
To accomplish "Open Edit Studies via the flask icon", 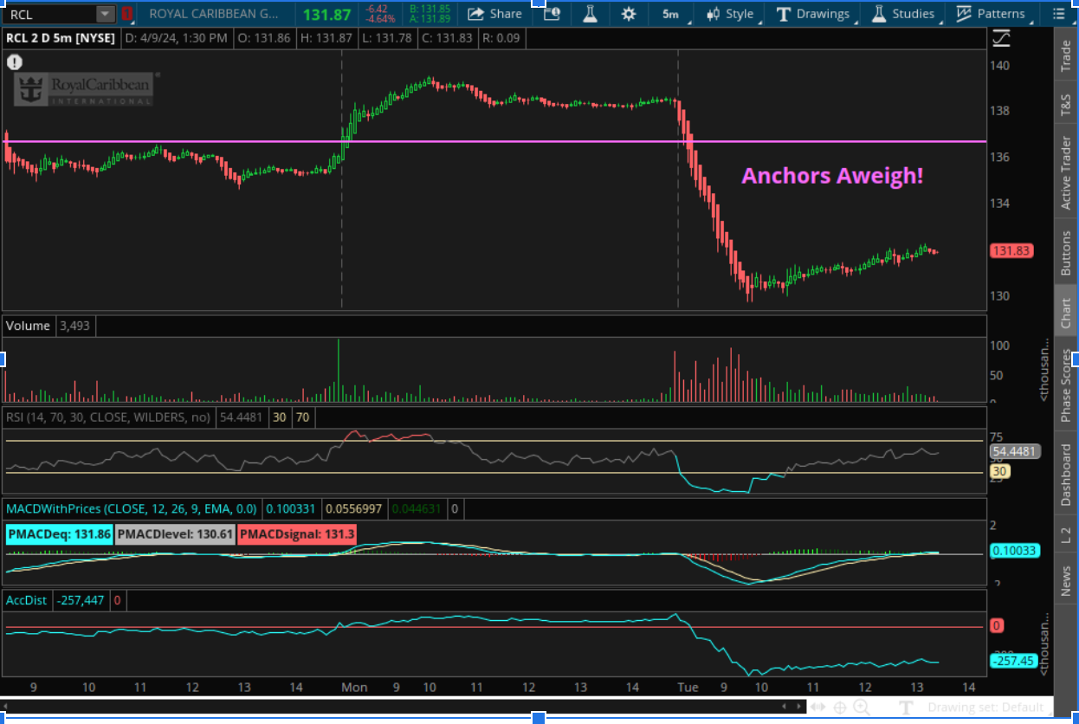I will pyautogui.click(x=591, y=14).
